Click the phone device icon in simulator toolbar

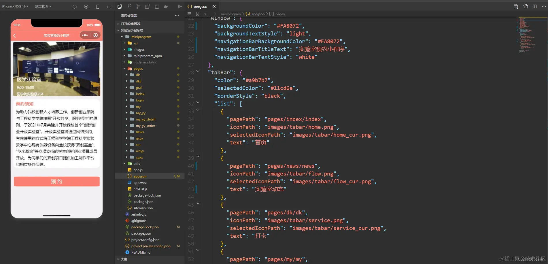pos(98,7)
